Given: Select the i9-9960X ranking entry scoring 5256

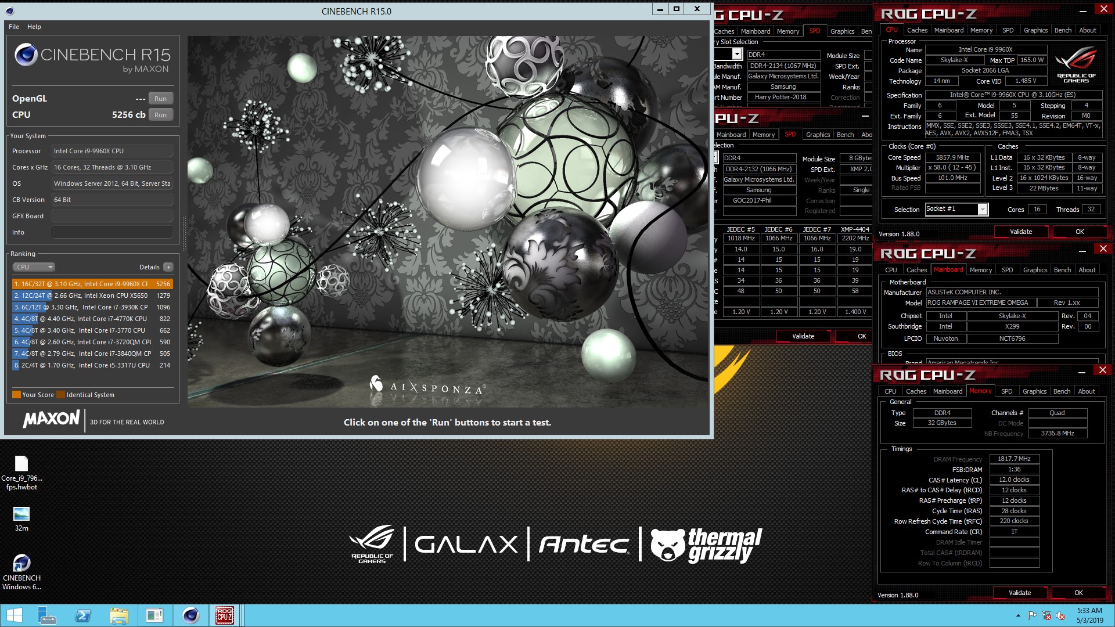Looking at the screenshot, I should click(x=92, y=284).
